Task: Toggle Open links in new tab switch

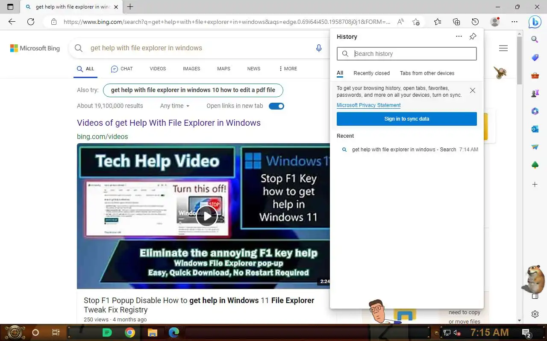Action: click(x=276, y=106)
